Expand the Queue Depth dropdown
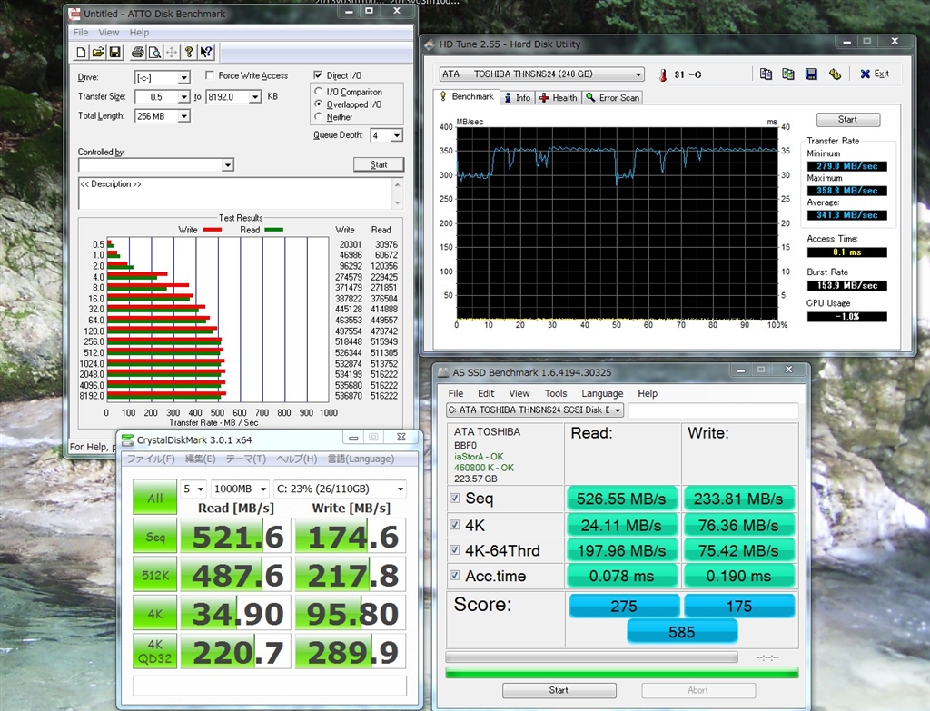This screenshot has height=711, width=930. (x=397, y=135)
